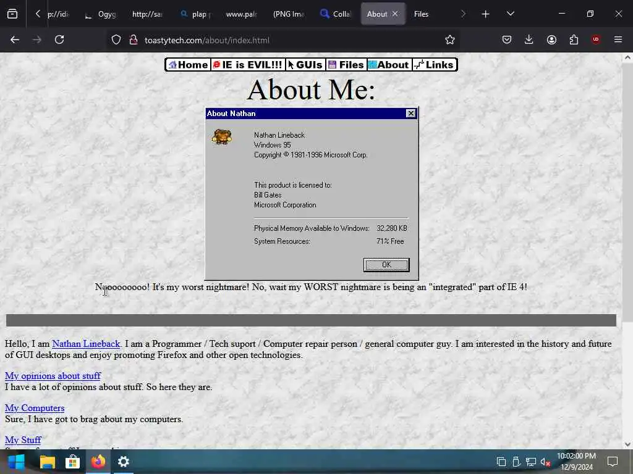Switch to the plap search tab
This screenshot has height=474, width=633.
tap(197, 14)
